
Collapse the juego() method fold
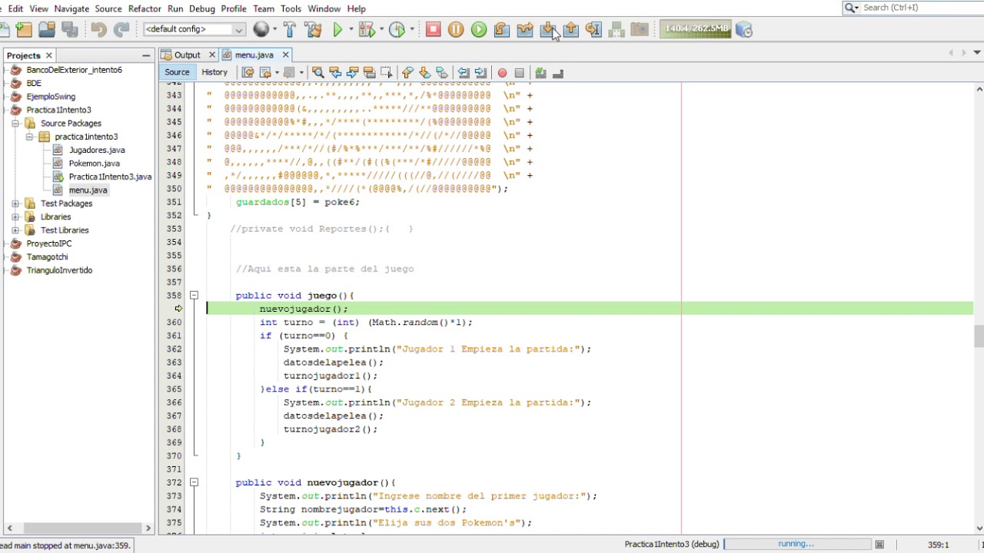(194, 296)
